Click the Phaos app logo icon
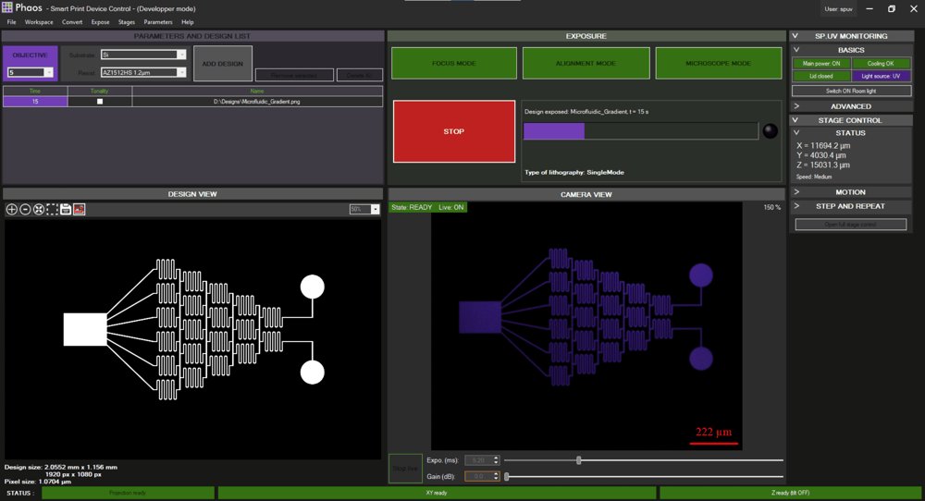 point(6,7)
